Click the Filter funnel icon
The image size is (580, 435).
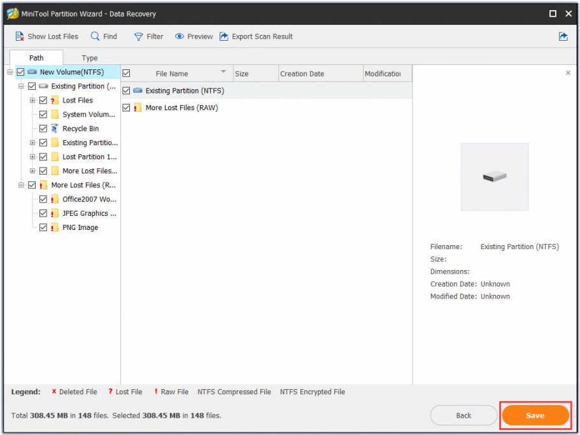[x=138, y=36]
